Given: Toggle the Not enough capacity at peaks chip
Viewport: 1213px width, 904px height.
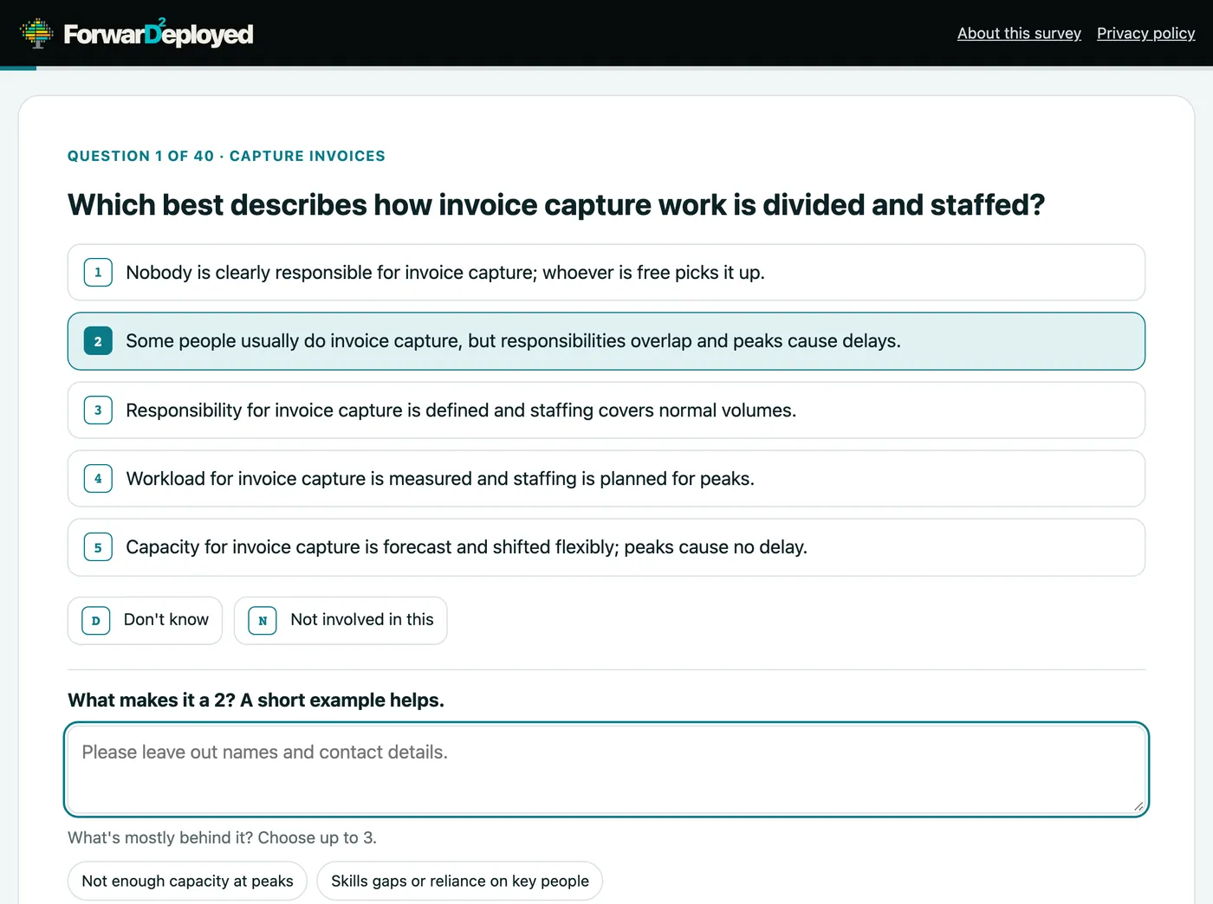Looking at the screenshot, I should pyautogui.click(x=187, y=881).
